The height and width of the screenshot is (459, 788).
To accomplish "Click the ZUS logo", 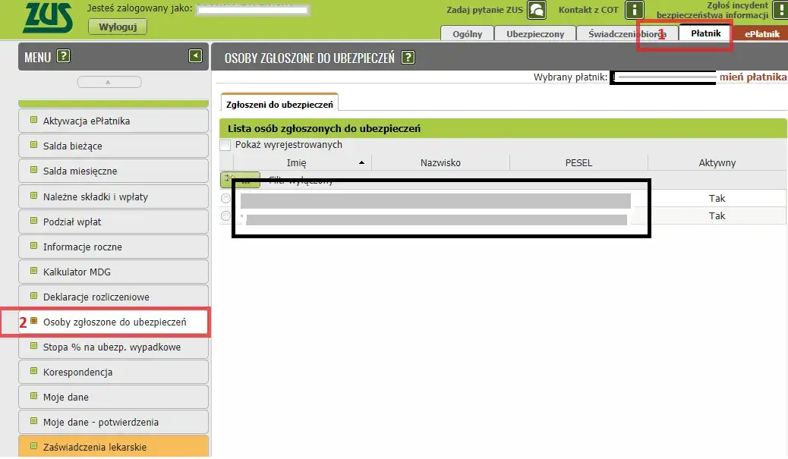I will pyautogui.click(x=47, y=18).
